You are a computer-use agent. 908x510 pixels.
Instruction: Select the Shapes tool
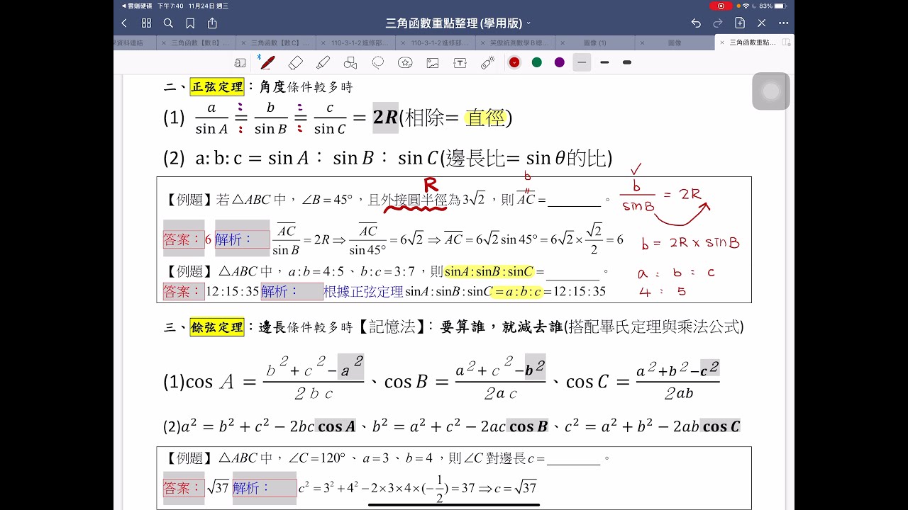tap(350, 62)
